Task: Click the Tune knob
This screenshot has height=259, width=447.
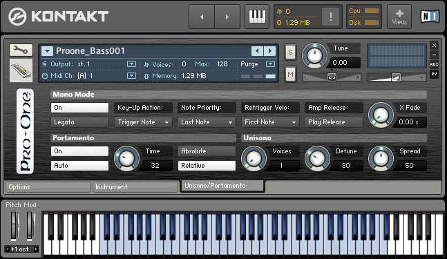Action: click(x=315, y=55)
